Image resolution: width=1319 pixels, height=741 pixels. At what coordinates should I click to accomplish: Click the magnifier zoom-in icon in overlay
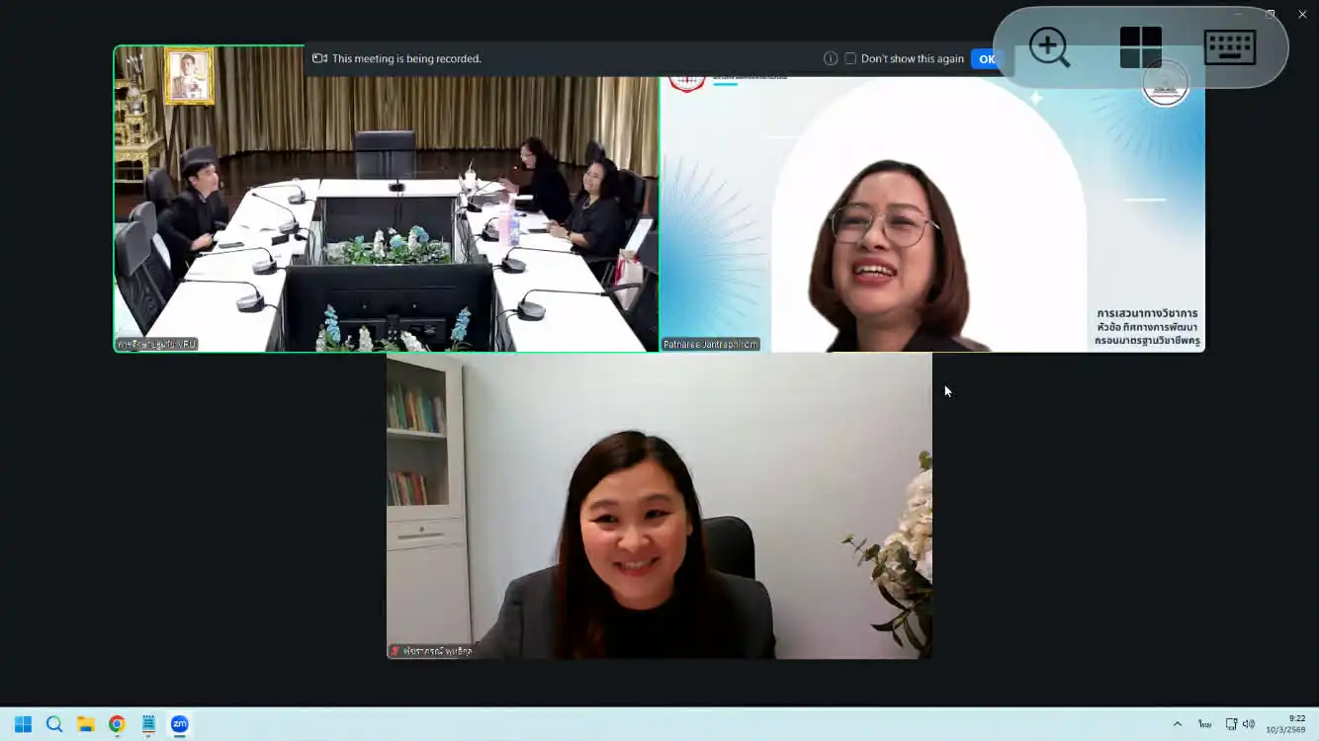1049,47
